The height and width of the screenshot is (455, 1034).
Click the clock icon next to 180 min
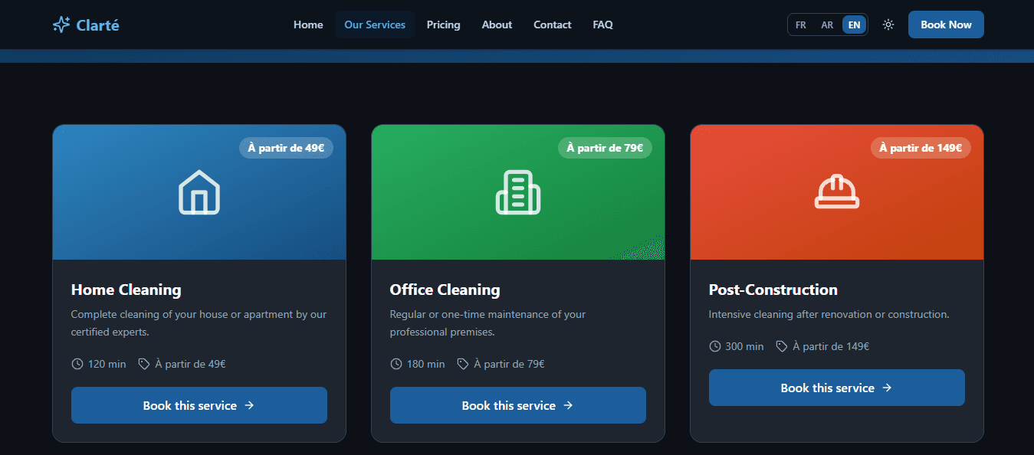pos(396,364)
